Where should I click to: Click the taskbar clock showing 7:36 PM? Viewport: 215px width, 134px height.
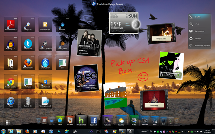(207, 132)
